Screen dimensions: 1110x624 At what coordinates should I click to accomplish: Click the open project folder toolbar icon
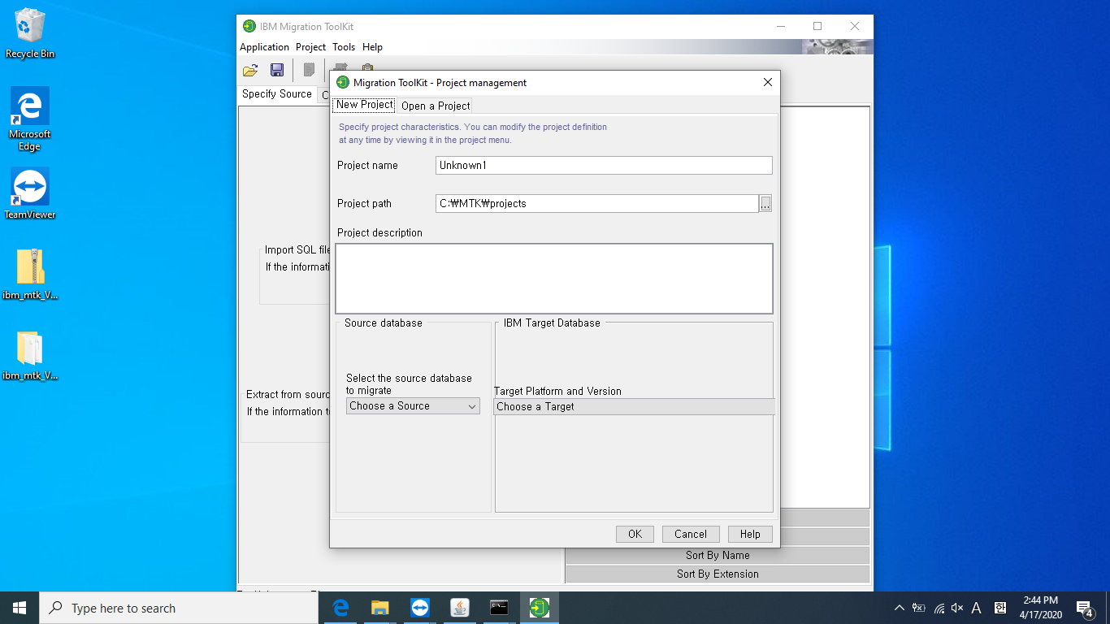click(250, 70)
